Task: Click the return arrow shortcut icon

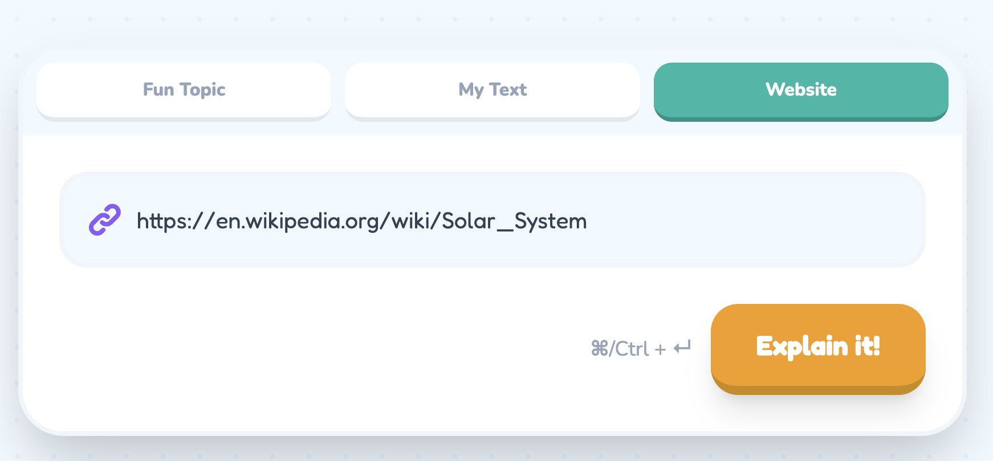Action: [682, 347]
